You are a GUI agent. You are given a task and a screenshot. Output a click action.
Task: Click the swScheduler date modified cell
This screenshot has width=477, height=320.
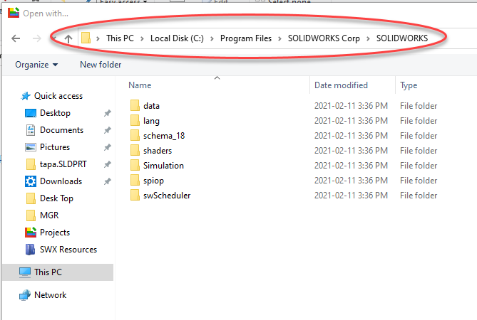coord(351,196)
